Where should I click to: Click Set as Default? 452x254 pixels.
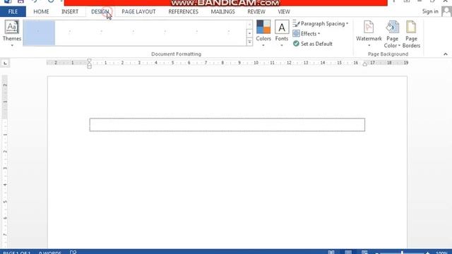pyautogui.click(x=313, y=44)
